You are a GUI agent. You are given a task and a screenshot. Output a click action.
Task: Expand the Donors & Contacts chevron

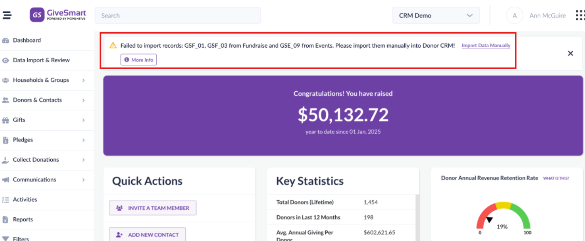tap(84, 100)
